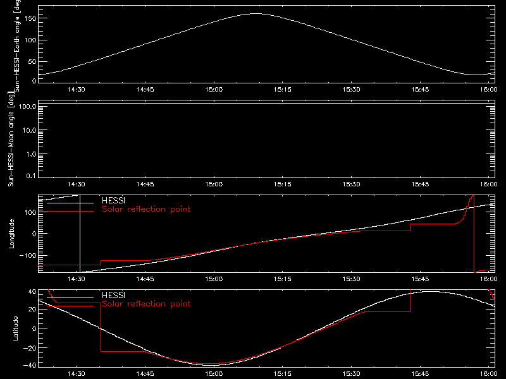This screenshot has width=506, height=379.
Task: Click 14:45 time label under Latitude plot
Action: click(x=145, y=374)
